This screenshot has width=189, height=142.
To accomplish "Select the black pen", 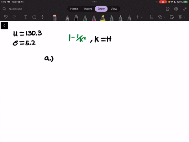I will pyautogui.click(x=76, y=18).
